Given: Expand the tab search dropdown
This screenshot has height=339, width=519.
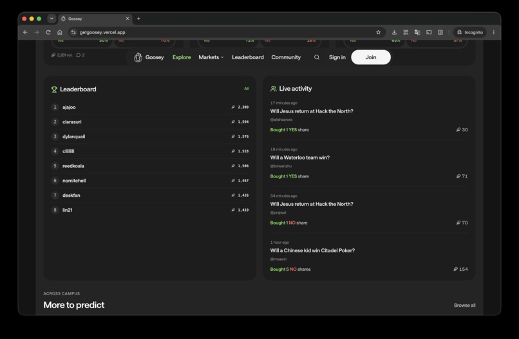Looking at the screenshot, I should click(52, 19).
